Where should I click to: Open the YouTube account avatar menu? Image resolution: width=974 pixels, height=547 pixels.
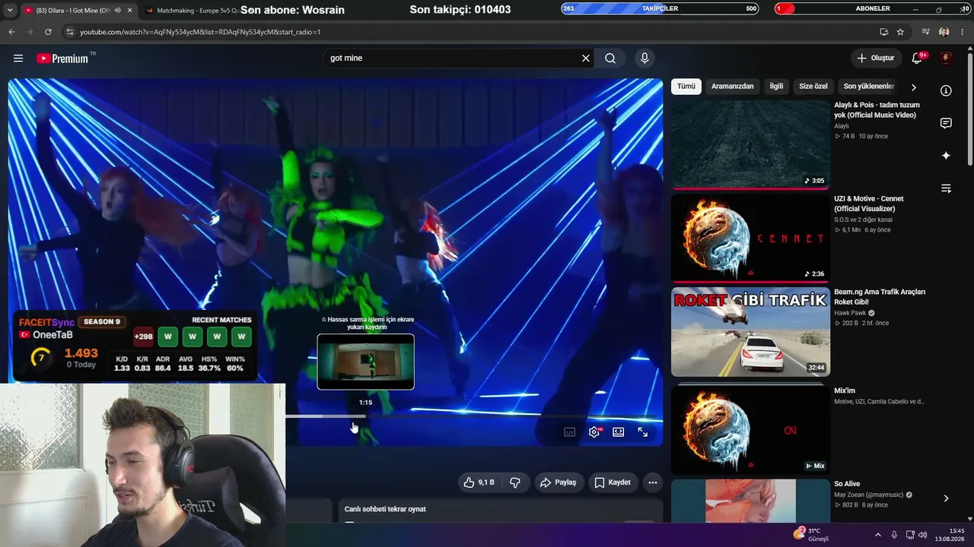tap(946, 58)
